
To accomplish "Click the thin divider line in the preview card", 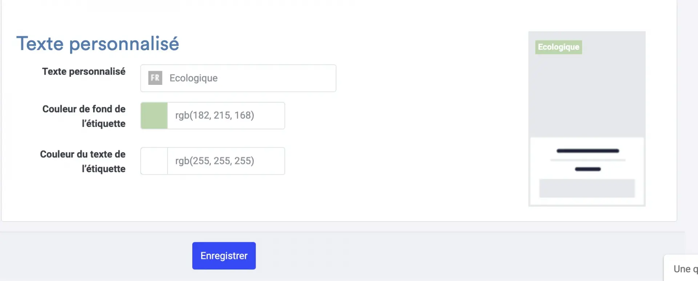I will pyautogui.click(x=587, y=160).
